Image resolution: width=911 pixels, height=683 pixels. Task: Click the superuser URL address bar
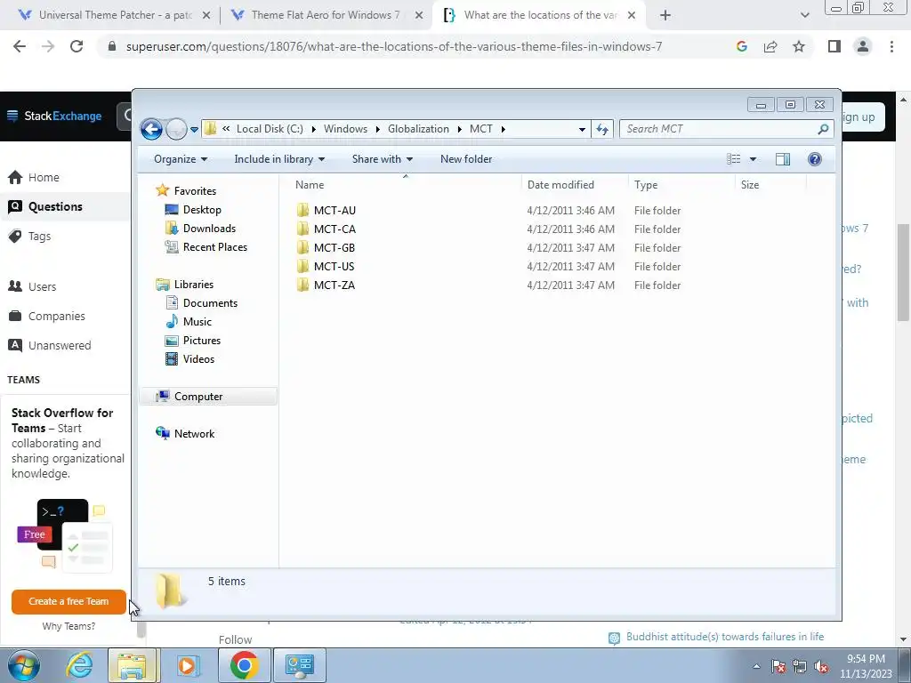click(x=393, y=46)
